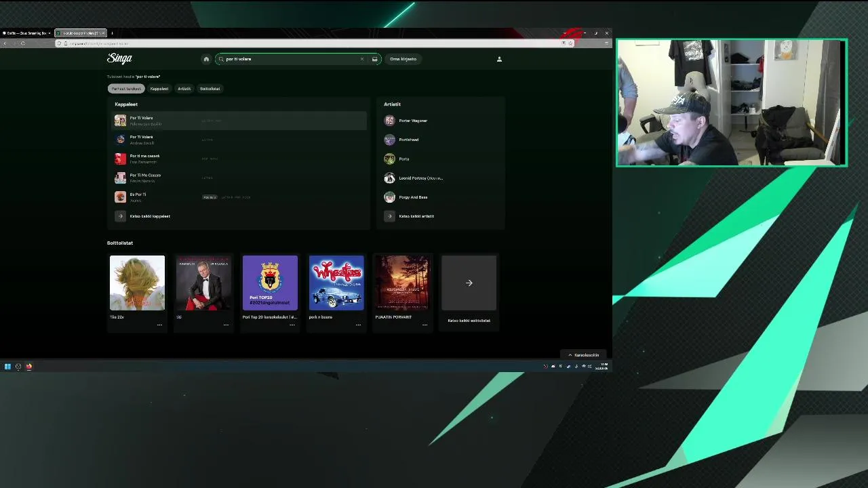
Task: Select song Es Por Ti
Action: click(239, 197)
